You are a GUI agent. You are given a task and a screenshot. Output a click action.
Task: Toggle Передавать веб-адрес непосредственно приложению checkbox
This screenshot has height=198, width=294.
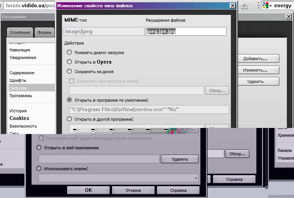pyautogui.click(x=41, y=138)
